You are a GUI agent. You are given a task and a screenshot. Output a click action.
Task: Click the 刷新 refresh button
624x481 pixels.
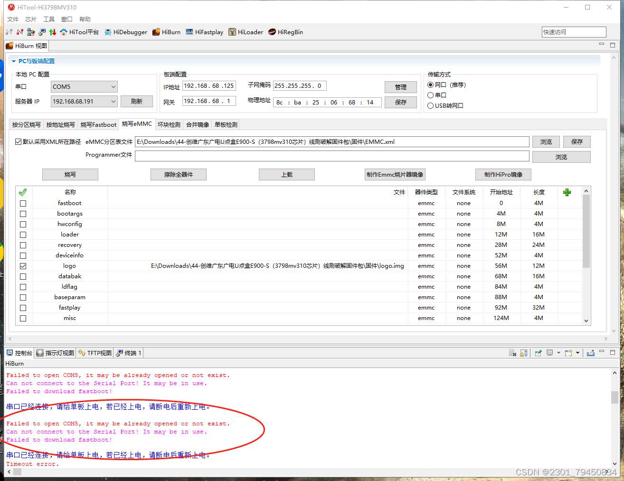[x=137, y=101]
